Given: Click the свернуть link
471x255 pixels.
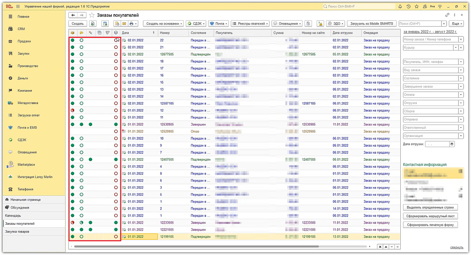Looking at the screenshot, I should pos(456,248).
